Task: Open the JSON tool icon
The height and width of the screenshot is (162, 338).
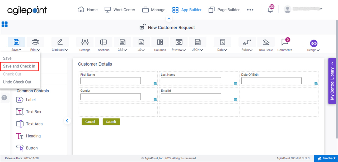Action: [x=198, y=42]
